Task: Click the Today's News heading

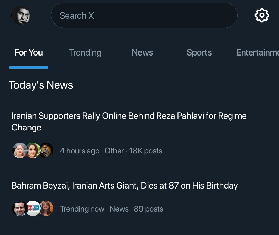Action: [41, 85]
